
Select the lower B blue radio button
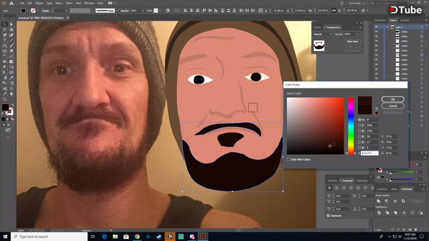click(x=359, y=147)
